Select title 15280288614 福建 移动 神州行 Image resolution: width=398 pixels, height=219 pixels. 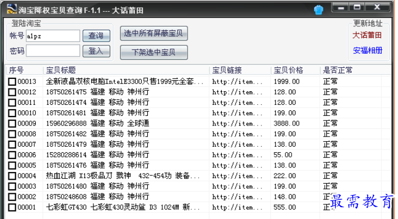[x=97, y=155]
